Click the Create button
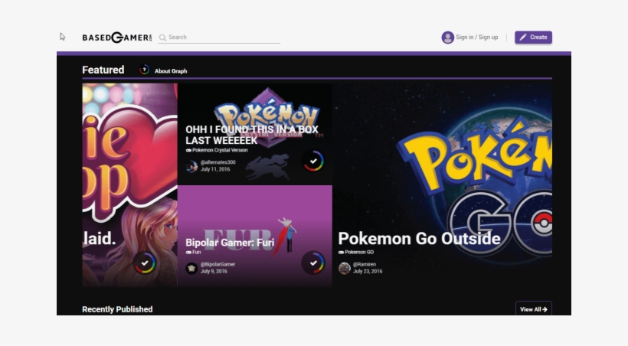 coord(533,38)
